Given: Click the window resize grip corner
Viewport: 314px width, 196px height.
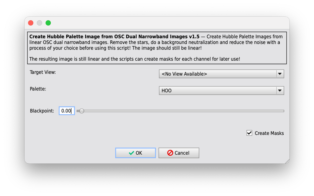Looking at the screenshot, I should 288,161.
